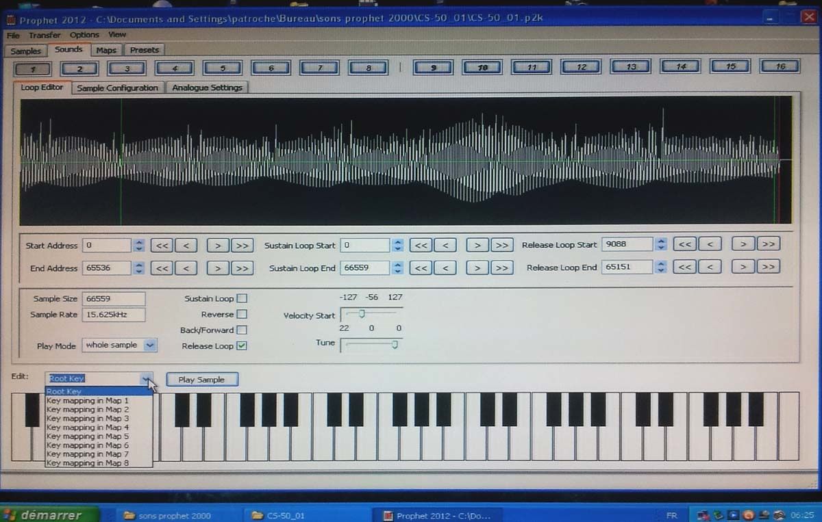Click inside the waveform display
Image resolution: width=822 pixels, height=522 pixels.
[406, 161]
